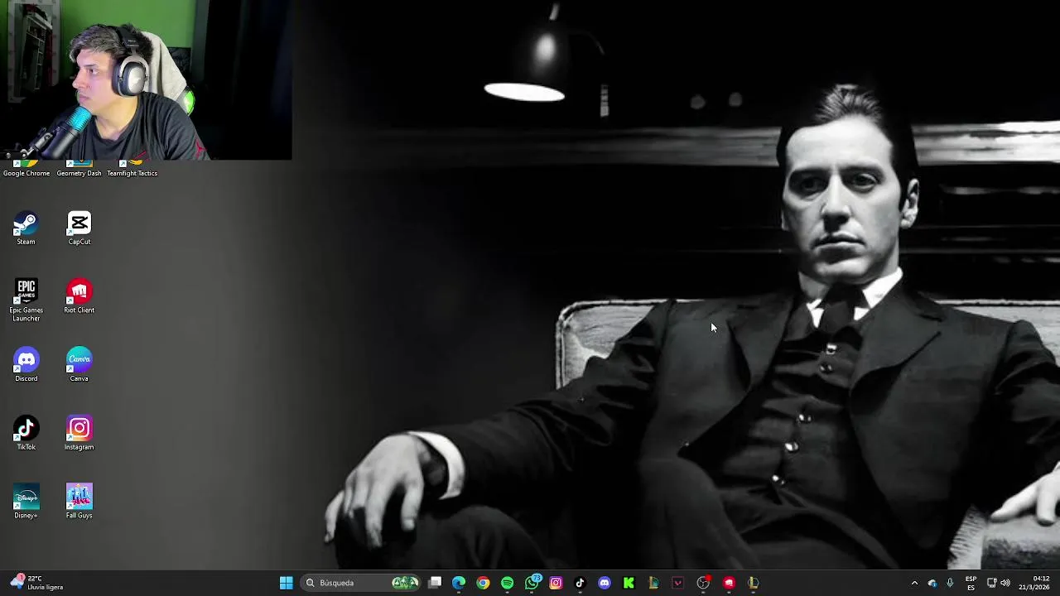Click the Google Chrome desktop label

[x=26, y=173]
